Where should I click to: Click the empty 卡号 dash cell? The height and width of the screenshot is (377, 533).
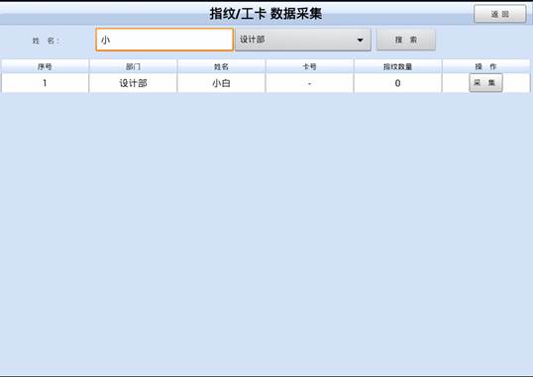pos(309,83)
